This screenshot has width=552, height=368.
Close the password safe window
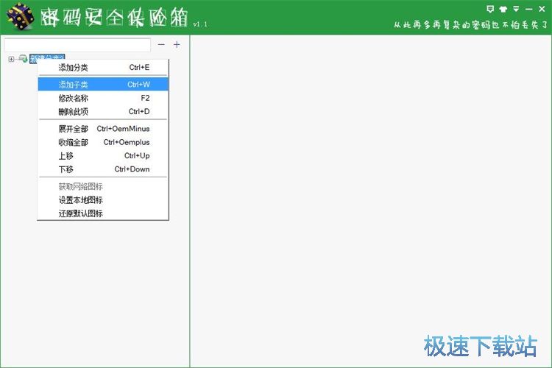[542, 9]
